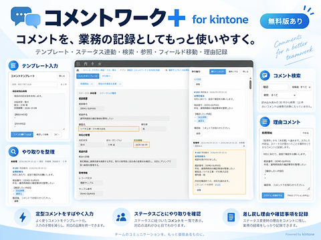Click やめる button at top of 理由コメント card
The height and width of the screenshot is (240, 321).
(305, 133)
